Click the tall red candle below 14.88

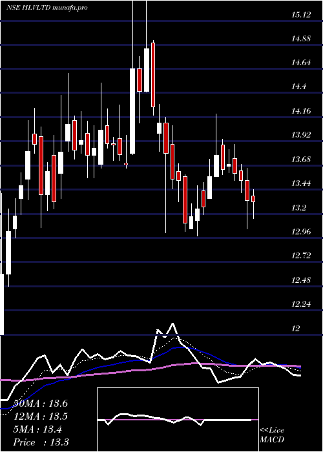point(153,75)
